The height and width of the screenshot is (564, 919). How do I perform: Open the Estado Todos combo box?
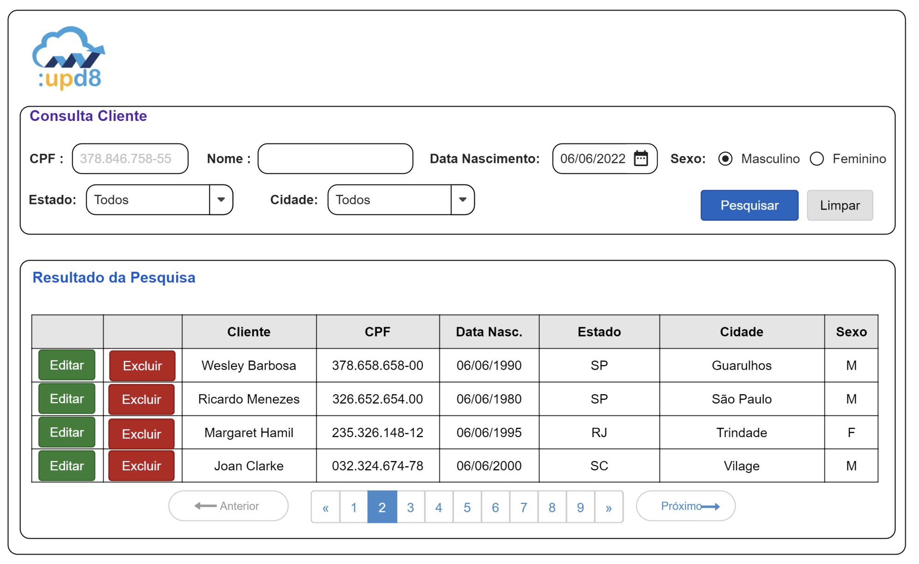[148, 200]
